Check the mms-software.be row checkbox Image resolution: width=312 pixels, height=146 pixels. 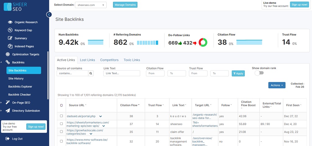(x=62, y=141)
